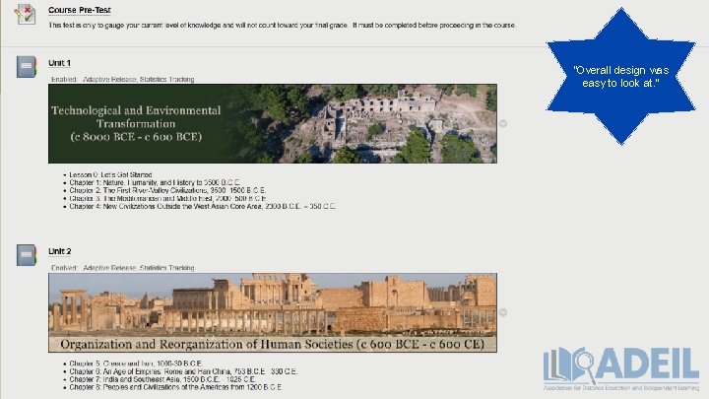Expand the options chevron beside Unit 1 banner
709x399 pixels.
[x=503, y=123]
